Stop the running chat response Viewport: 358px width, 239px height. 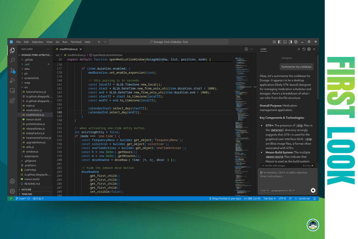tap(313, 190)
